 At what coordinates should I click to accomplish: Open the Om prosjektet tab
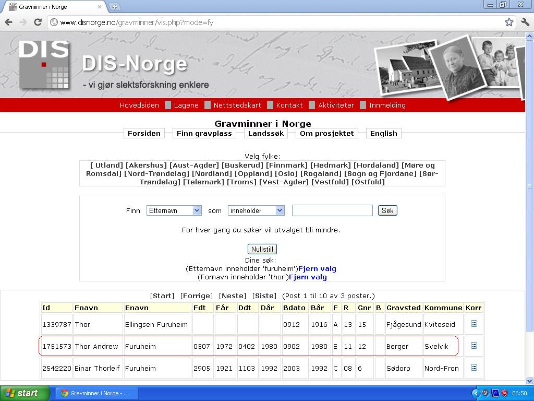click(x=327, y=133)
